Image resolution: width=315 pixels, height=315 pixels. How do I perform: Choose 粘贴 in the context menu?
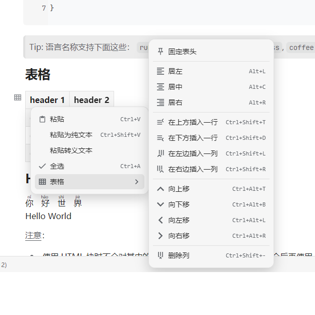89,119
